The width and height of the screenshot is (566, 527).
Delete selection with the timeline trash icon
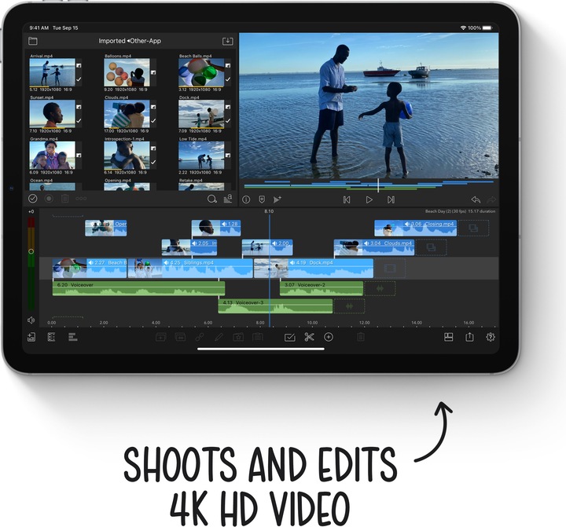[x=361, y=337]
